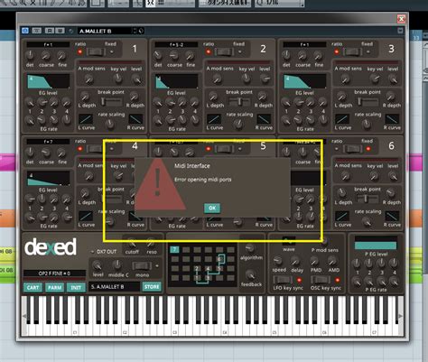Click operator 6 R curve shape icon

tap(392, 216)
